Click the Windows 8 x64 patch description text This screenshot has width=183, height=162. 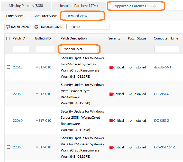tap(84, 67)
